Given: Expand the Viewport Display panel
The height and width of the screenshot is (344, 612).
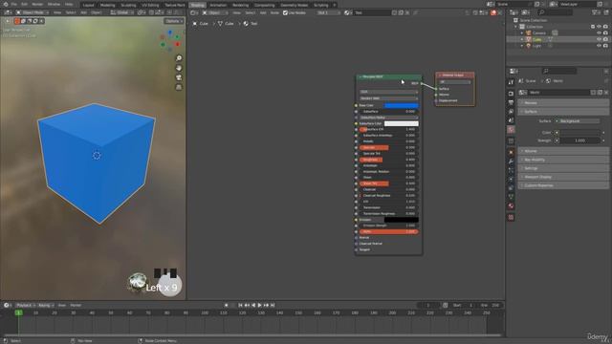Looking at the screenshot, I should point(563,177).
